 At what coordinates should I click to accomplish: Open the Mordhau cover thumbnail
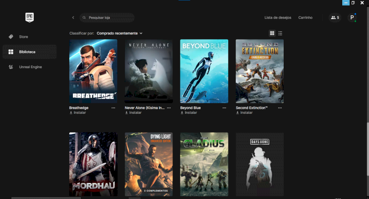[x=93, y=164]
